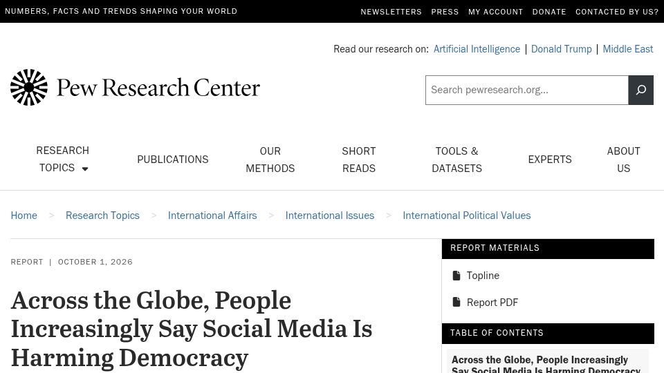This screenshot has height=373, width=664.
Task: Open the Topline report material
Action: coord(483,276)
